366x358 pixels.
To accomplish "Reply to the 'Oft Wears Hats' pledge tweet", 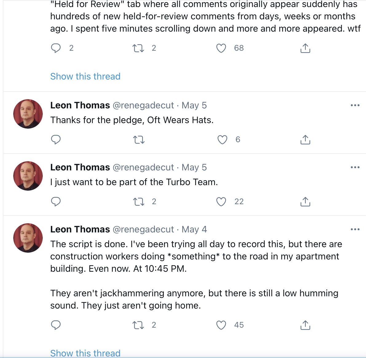I will click(x=56, y=140).
